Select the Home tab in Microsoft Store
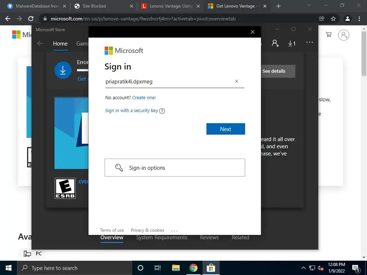 (x=60, y=43)
